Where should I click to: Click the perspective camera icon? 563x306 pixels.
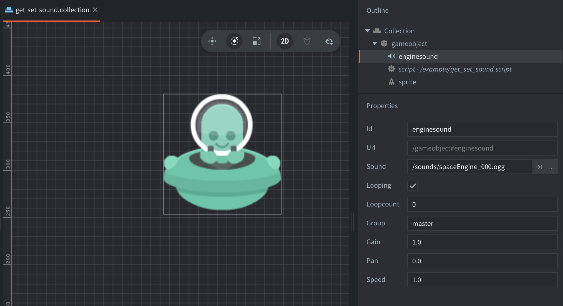pos(307,41)
